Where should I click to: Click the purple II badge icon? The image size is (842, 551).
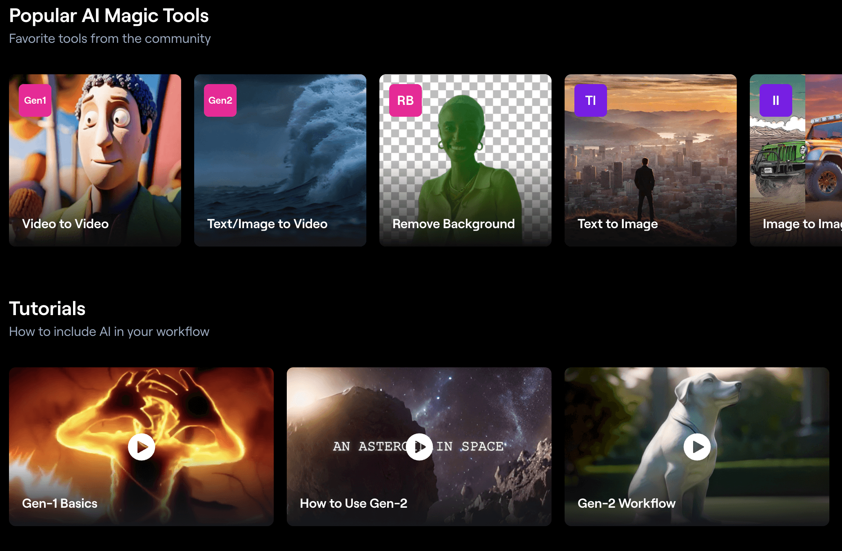pos(776,100)
